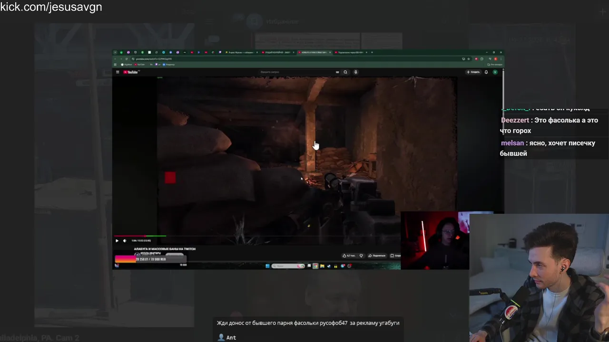
Task: Mute the YouTube video volume
Action: tap(124, 241)
